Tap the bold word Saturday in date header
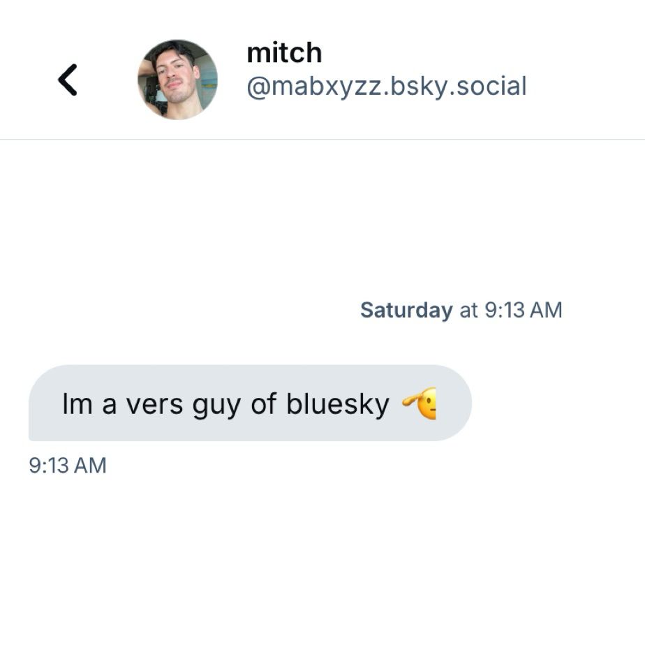 point(406,310)
